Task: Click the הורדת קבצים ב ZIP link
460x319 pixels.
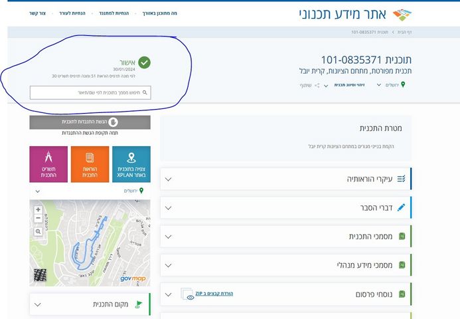Action: click(214, 293)
